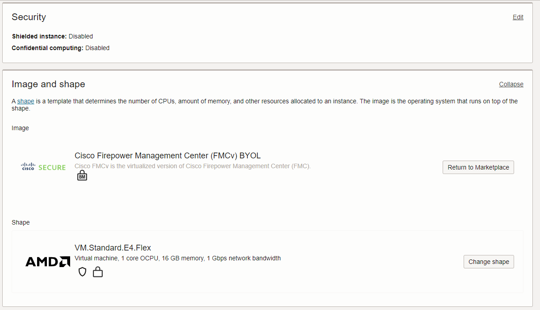Click the padlock icon beside the shield
This screenshot has width=540, height=310.
click(98, 272)
